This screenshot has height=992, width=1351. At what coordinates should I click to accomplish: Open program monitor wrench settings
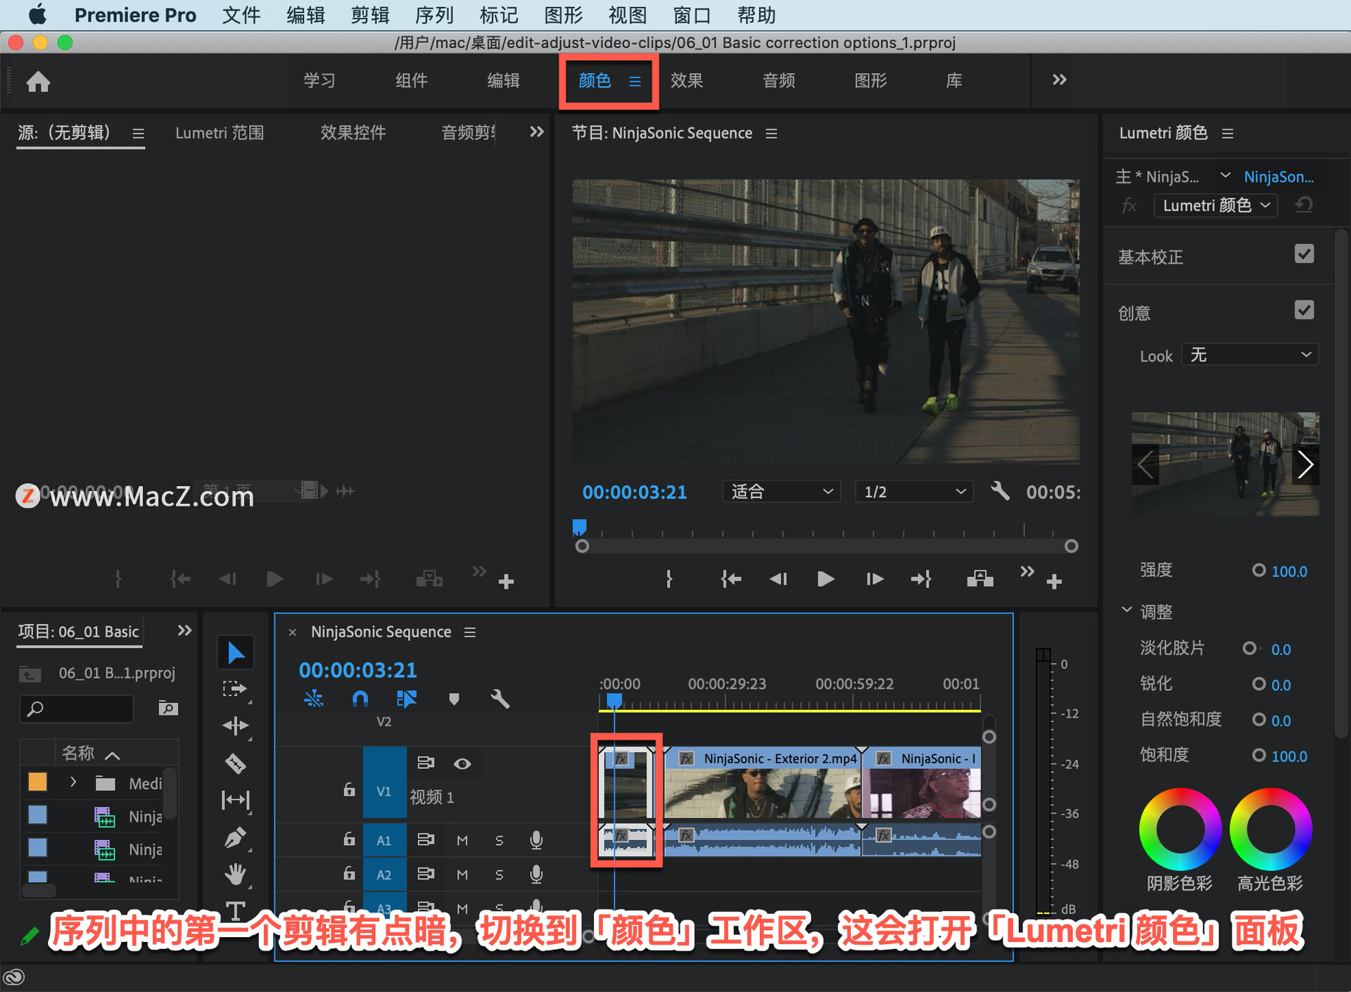pyautogui.click(x=1000, y=491)
